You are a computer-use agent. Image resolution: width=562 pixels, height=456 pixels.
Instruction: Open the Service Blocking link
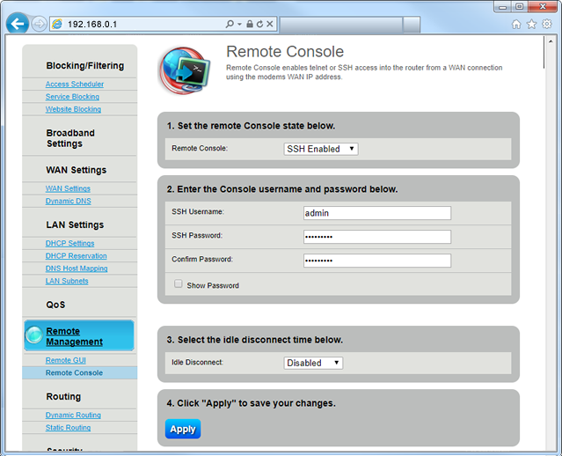click(72, 97)
